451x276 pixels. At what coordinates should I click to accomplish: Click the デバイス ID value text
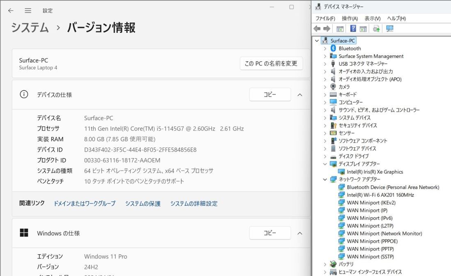[x=140, y=149]
